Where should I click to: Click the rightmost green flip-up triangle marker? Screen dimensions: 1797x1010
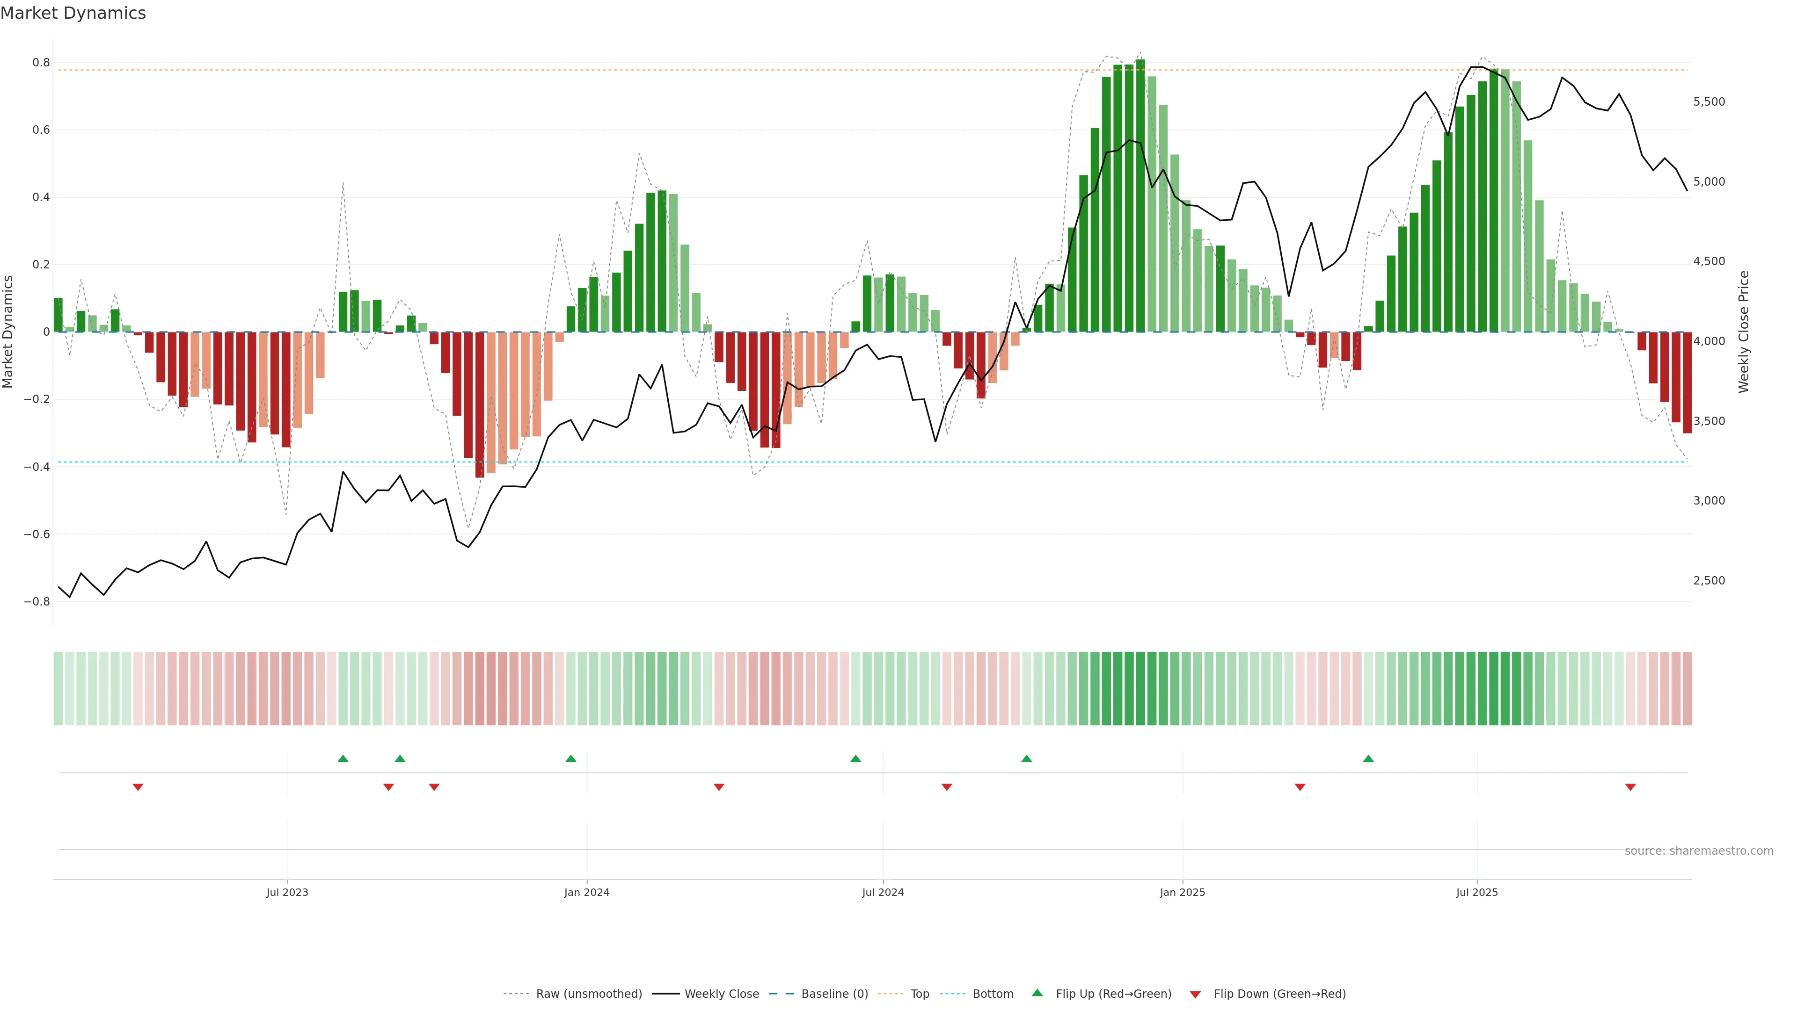pos(1368,758)
